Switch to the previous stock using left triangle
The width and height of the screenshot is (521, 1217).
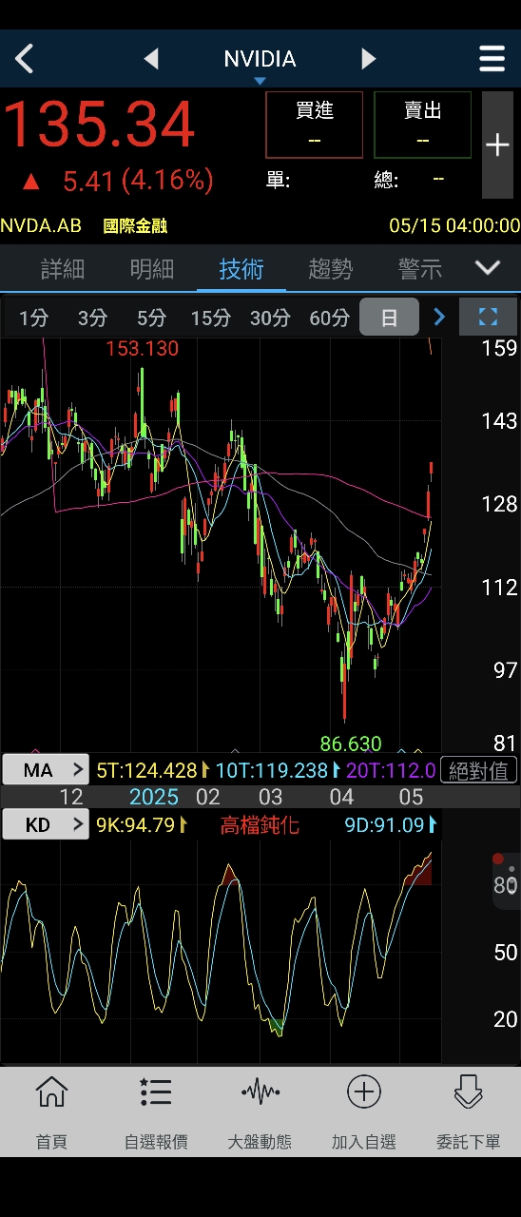click(151, 59)
